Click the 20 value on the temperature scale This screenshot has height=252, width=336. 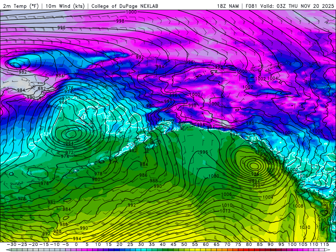[x=119, y=244]
